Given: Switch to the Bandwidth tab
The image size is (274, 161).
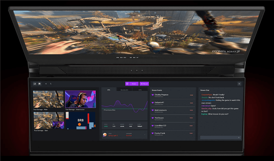Looking at the screenshot, I should click(x=125, y=90).
